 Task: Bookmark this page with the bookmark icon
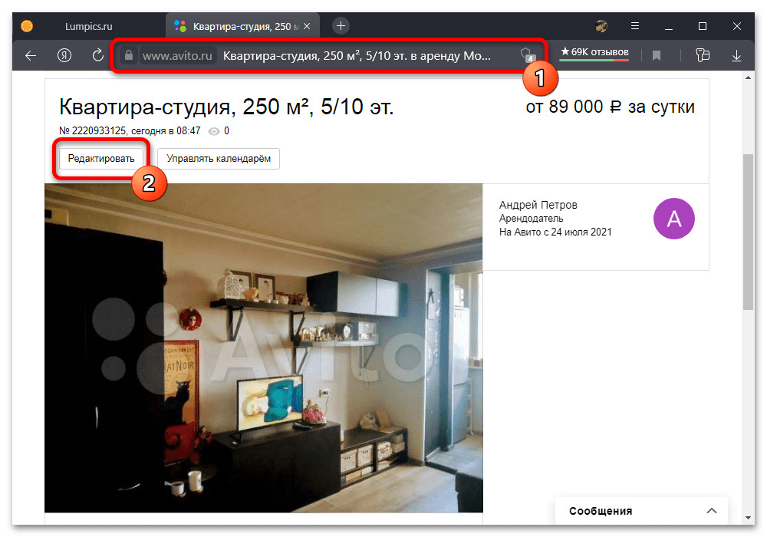(x=657, y=55)
